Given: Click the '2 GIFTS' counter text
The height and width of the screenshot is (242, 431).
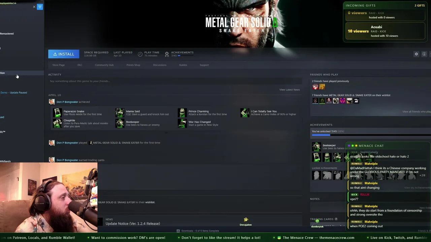Looking at the screenshot, I should pyautogui.click(x=420, y=5).
